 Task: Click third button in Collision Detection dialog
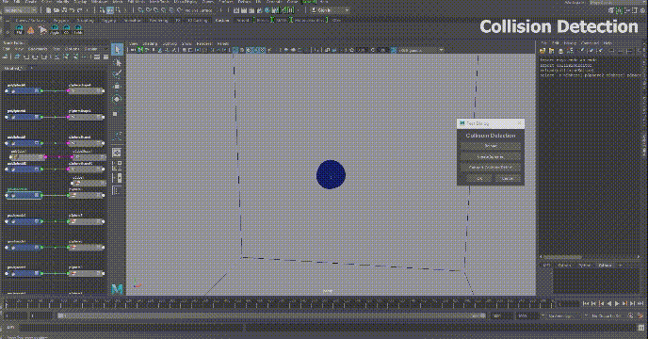tap(491, 168)
